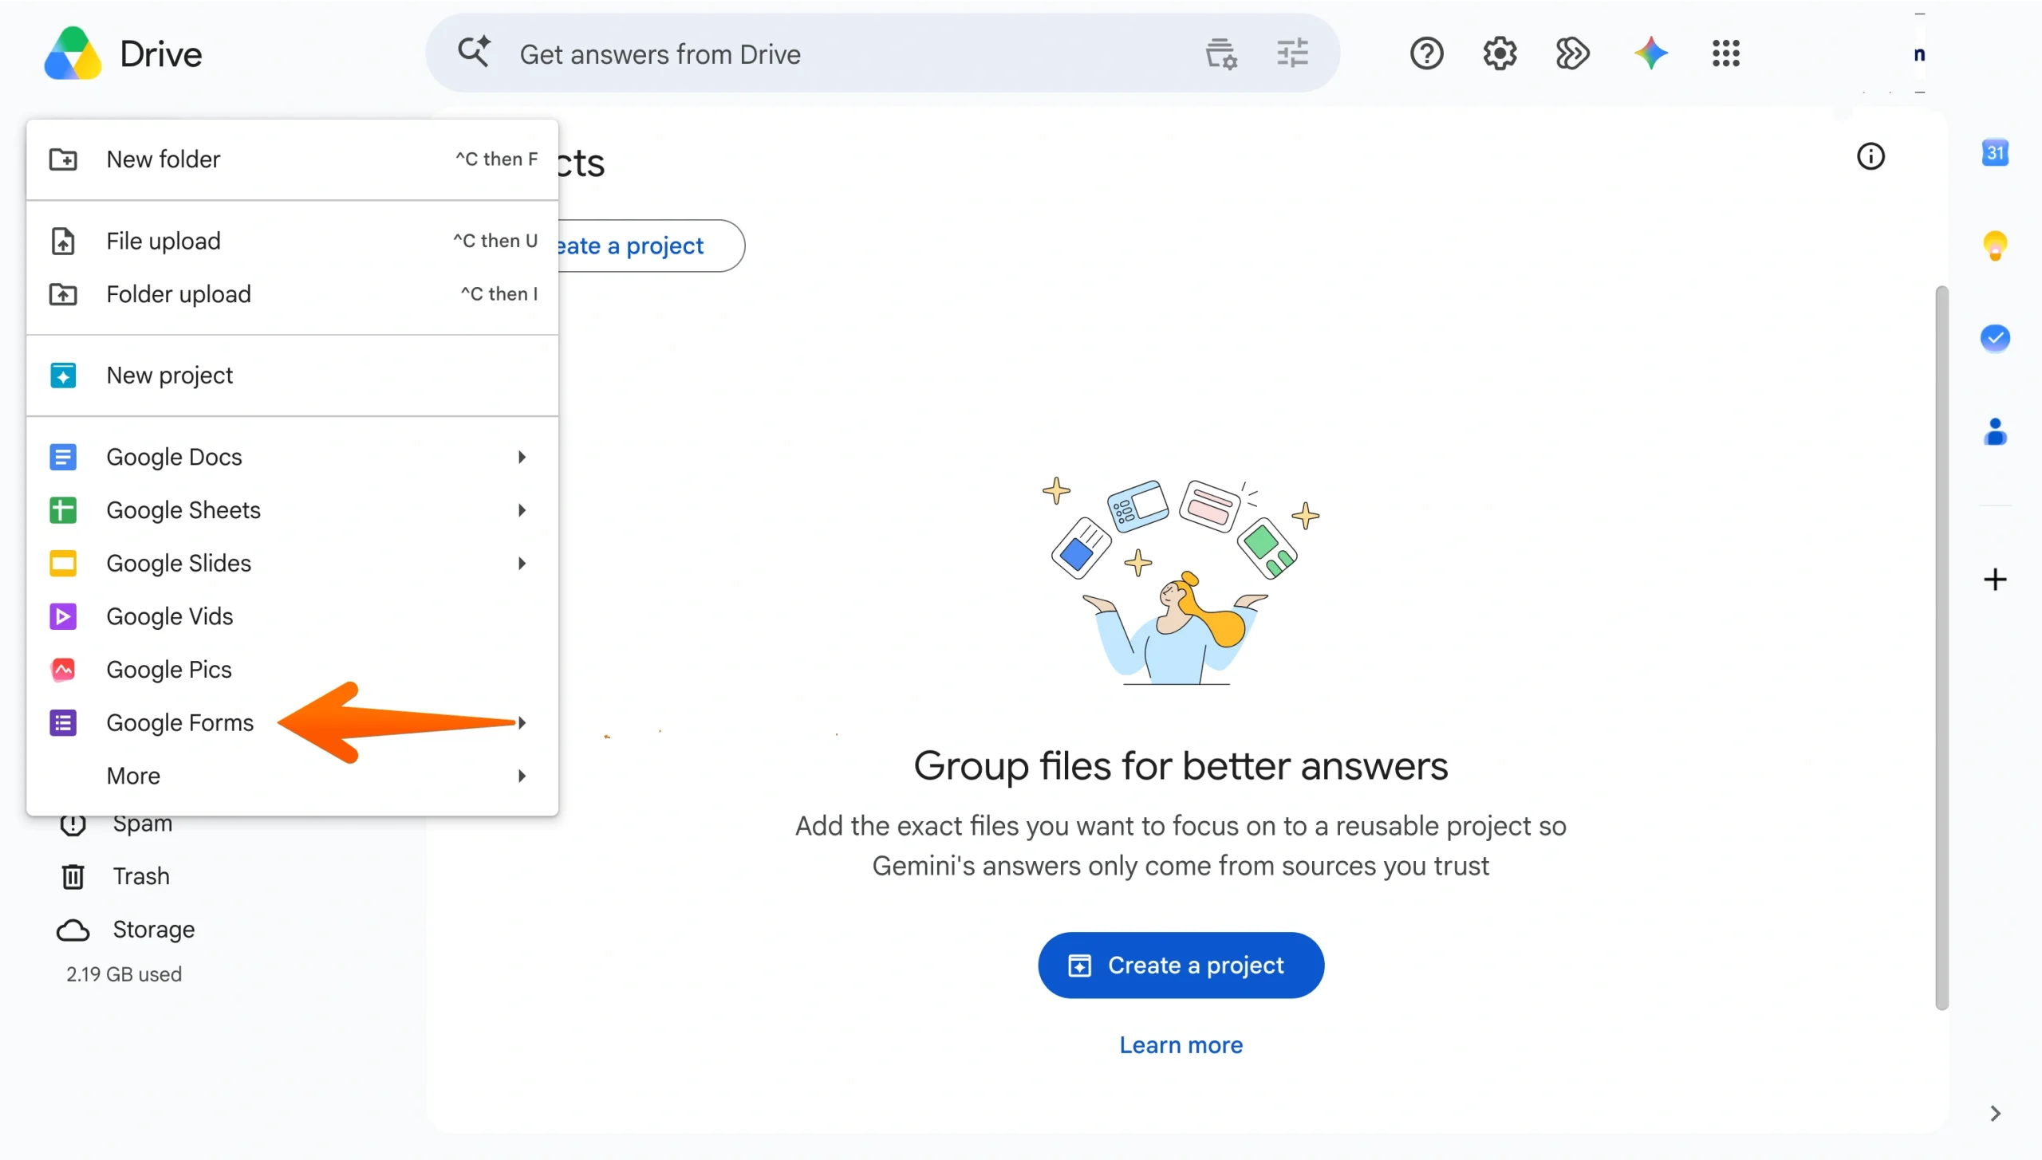
Task: Select Folder upload menu entry
Action: [x=292, y=294]
